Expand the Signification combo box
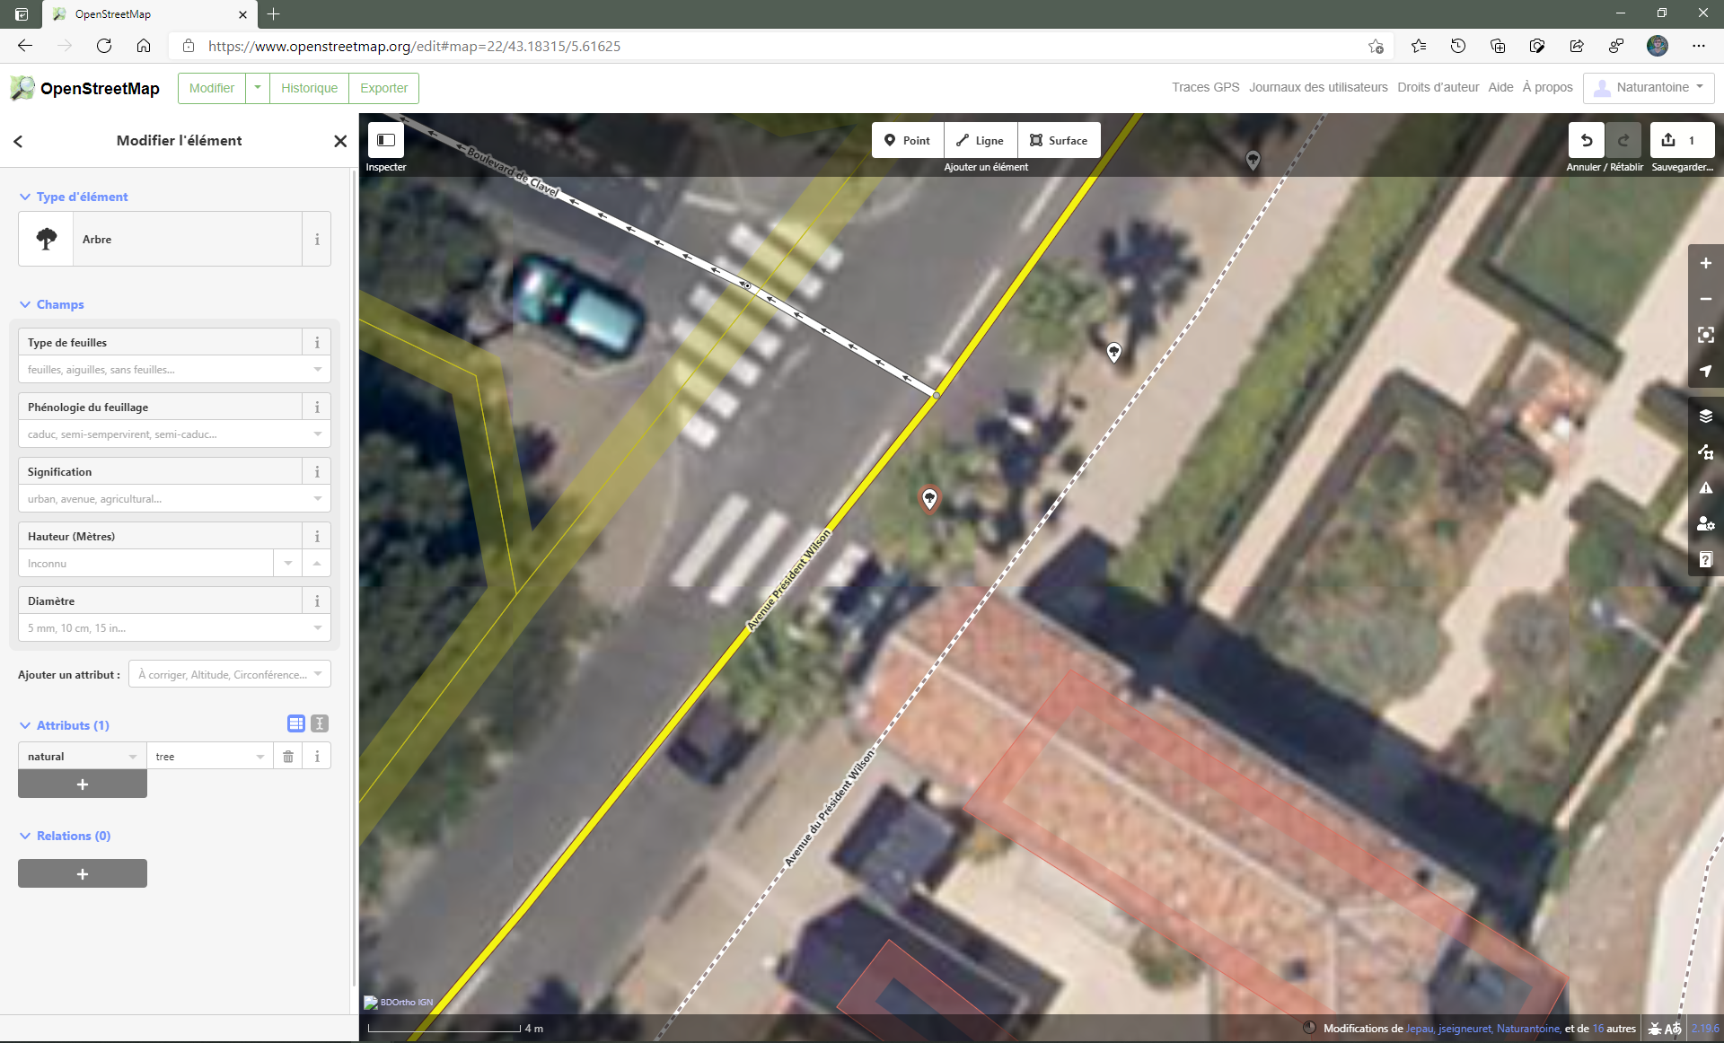This screenshot has width=1724, height=1043. (x=318, y=499)
